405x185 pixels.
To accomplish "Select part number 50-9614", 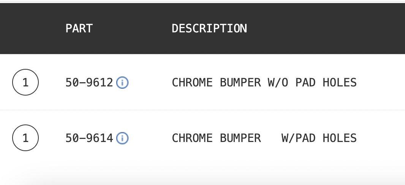I will point(89,138).
